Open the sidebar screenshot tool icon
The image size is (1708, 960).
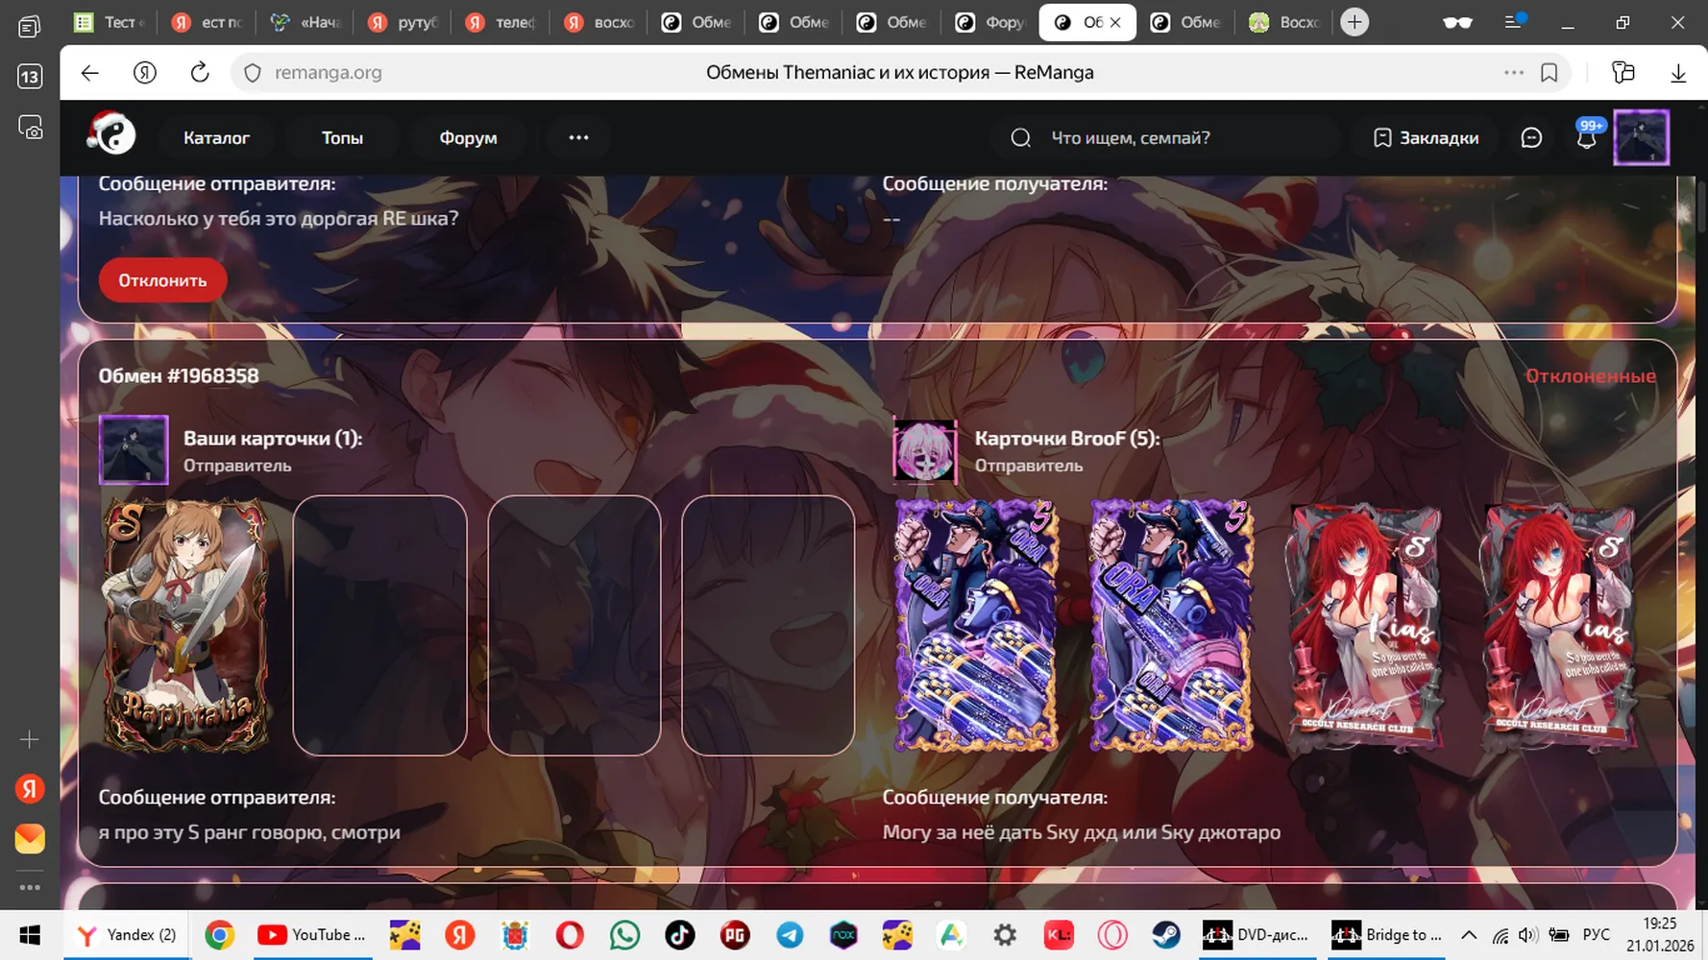point(30,127)
